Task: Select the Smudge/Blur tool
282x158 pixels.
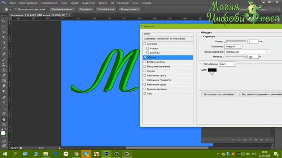Action: point(4,86)
